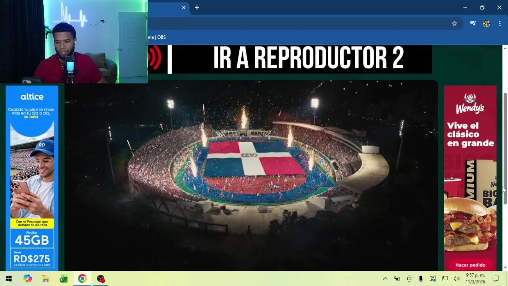Click Hacer pedido button in Wendy's ad
This screenshot has height=286, width=508.
pos(470,265)
